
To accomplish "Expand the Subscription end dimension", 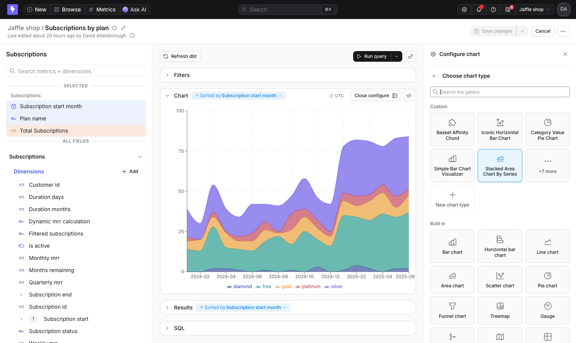I will pyautogui.click(x=21, y=295).
